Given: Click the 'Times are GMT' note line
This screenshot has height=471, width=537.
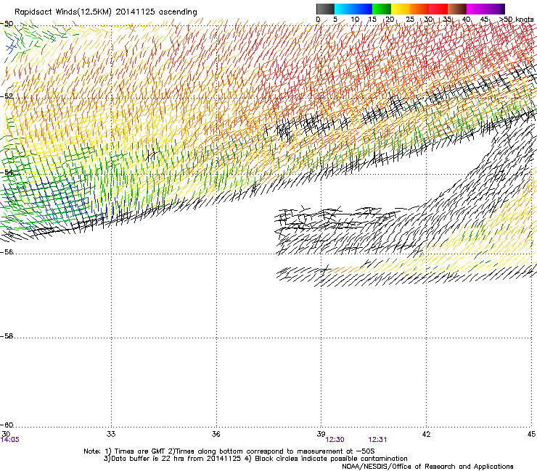Looking at the screenshot, I should [x=229, y=451].
